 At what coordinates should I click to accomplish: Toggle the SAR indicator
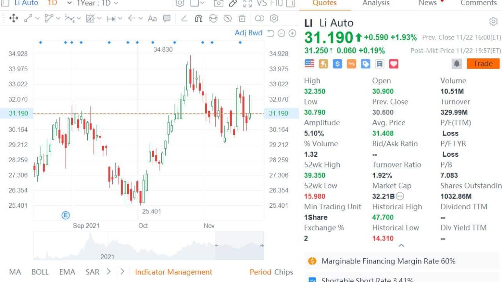(x=93, y=272)
